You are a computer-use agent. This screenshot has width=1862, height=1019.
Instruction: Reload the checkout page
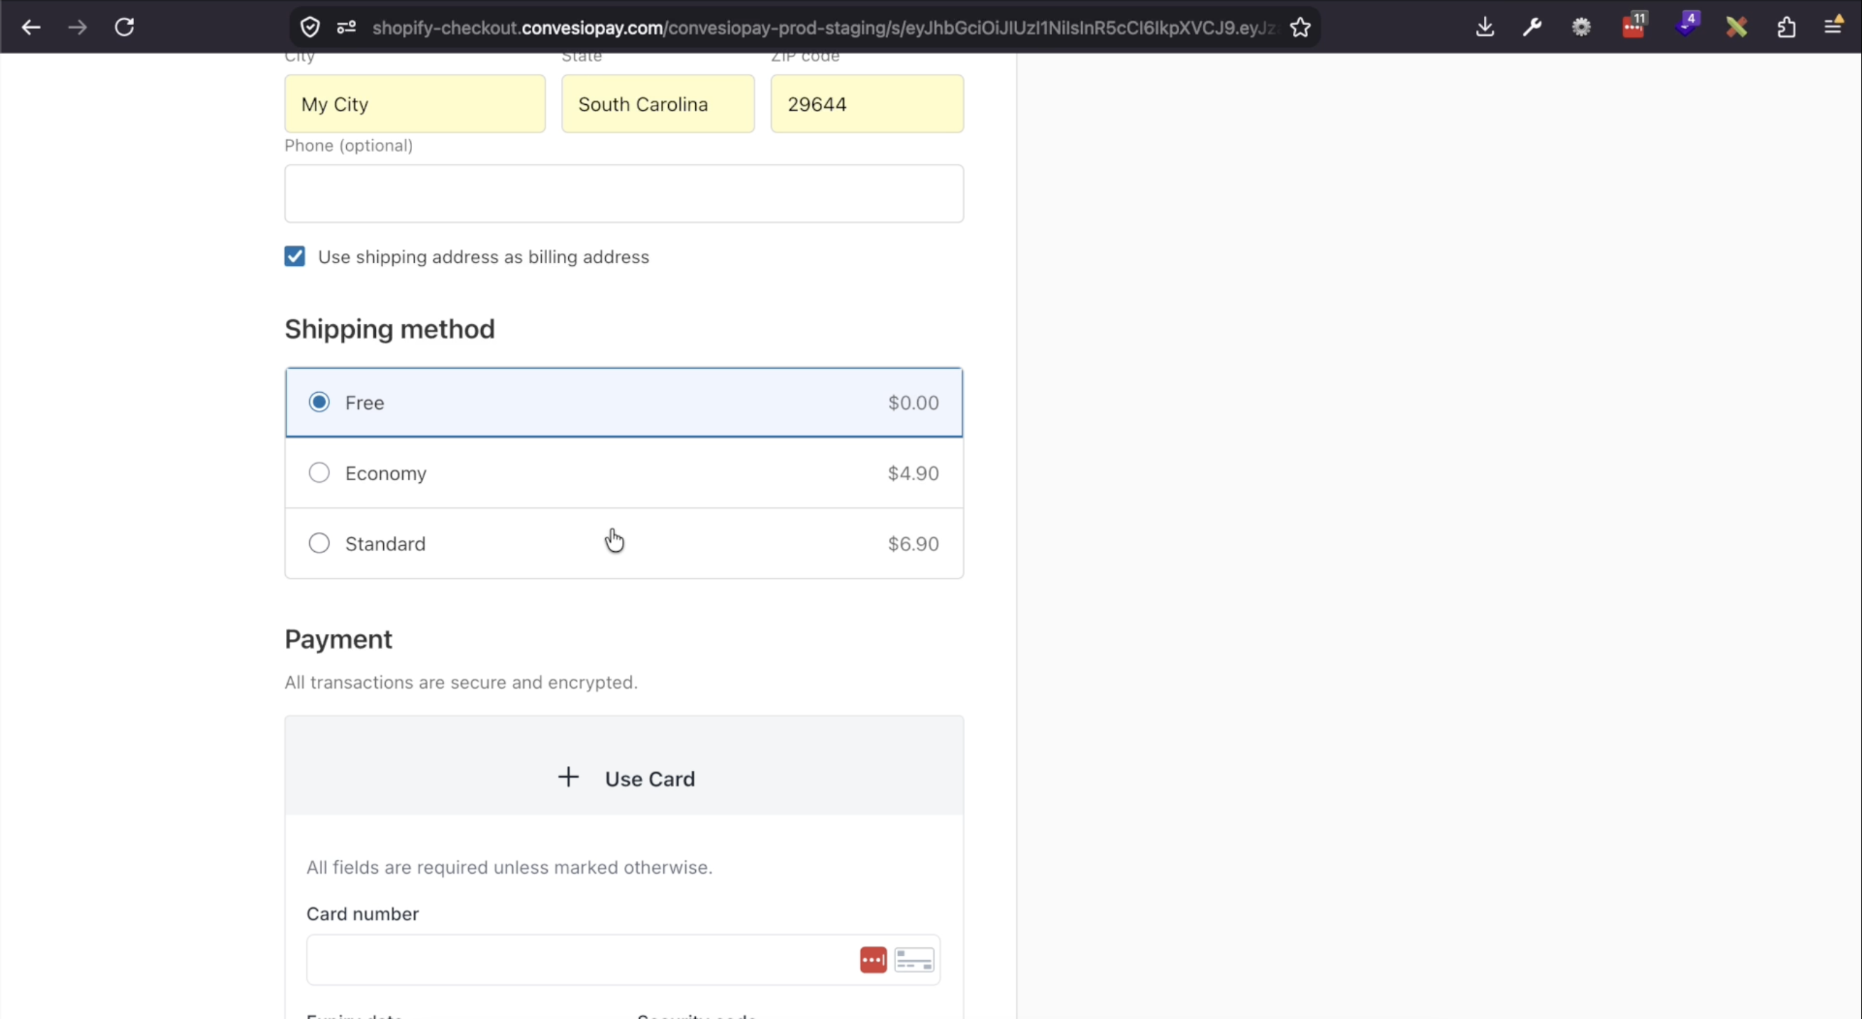pos(124,28)
